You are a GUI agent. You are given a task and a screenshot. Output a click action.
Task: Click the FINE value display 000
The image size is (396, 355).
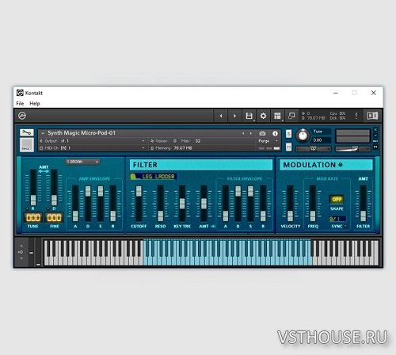tap(54, 218)
